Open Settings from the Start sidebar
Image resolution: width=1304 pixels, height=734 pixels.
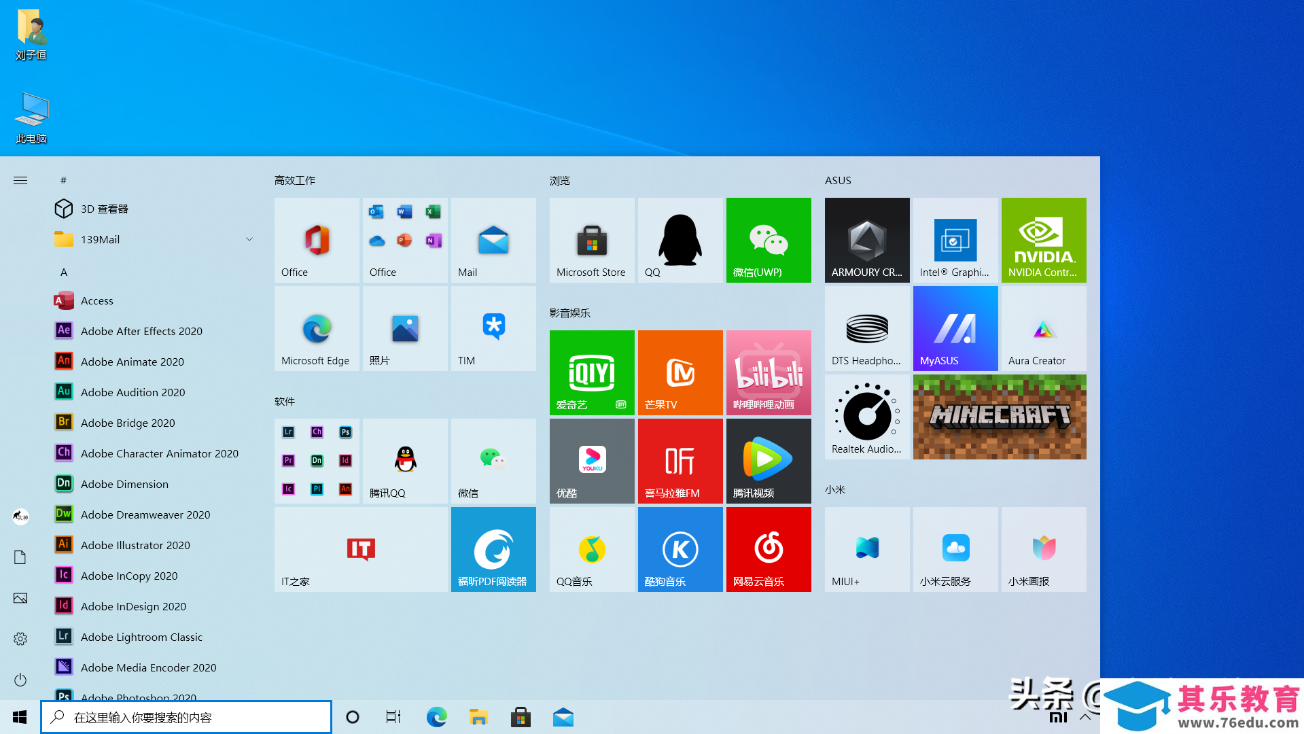pyautogui.click(x=20, y=639)
